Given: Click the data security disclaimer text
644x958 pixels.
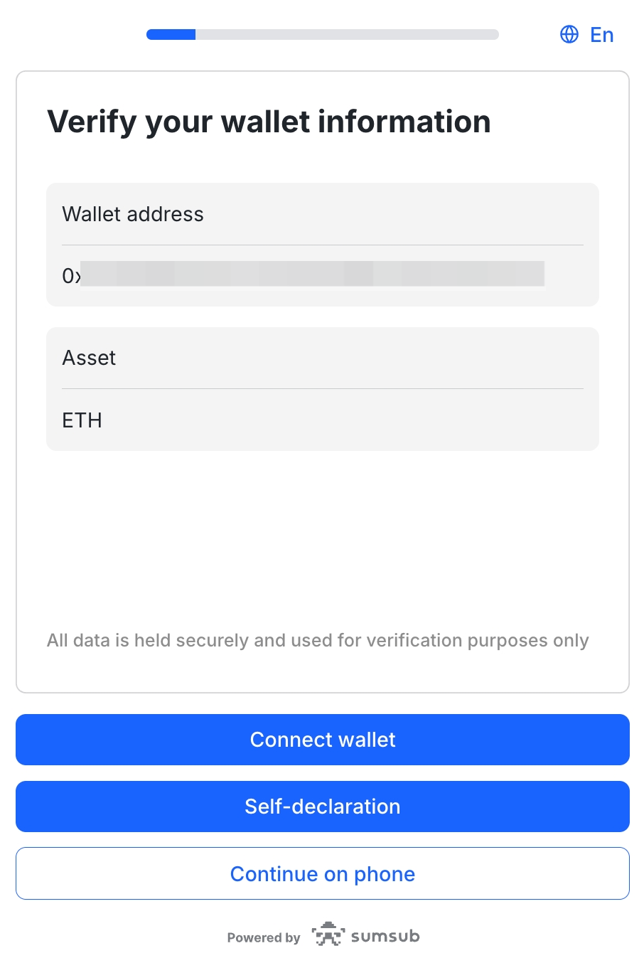Looking at the screenshot, I should [x=318, y=640].
